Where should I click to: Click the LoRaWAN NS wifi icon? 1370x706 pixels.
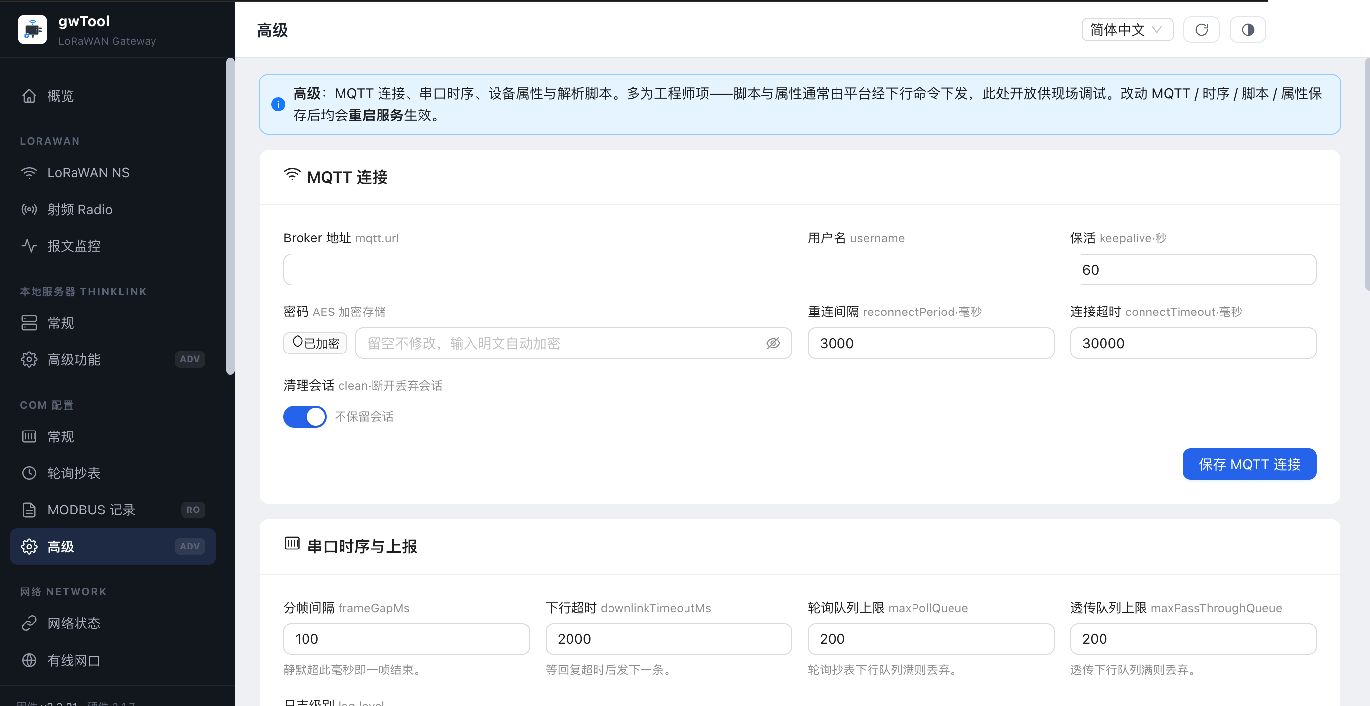29,173
